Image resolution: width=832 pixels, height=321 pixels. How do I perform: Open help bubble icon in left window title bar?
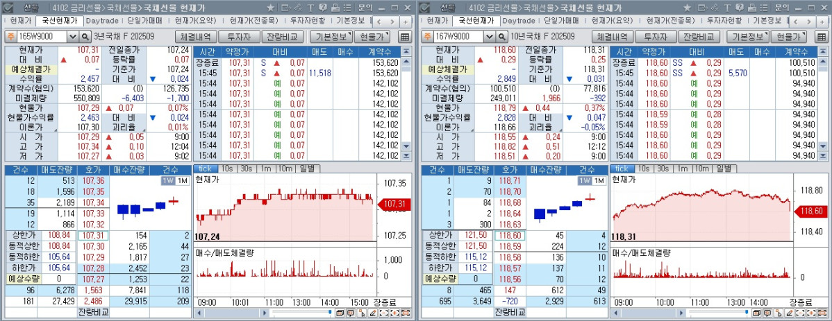tap(323, 8)
